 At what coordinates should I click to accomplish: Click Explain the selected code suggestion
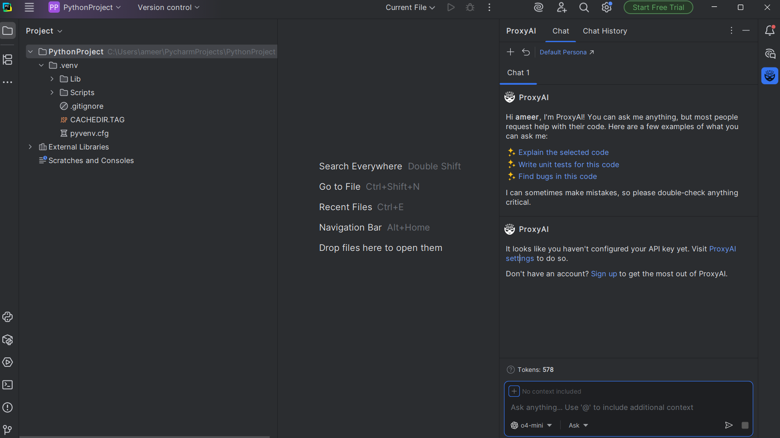point(563,152)
